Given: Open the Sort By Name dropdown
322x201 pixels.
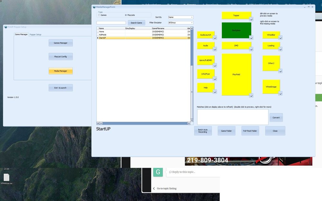Looking at the screenshot, I should click(x=181, y=17).
